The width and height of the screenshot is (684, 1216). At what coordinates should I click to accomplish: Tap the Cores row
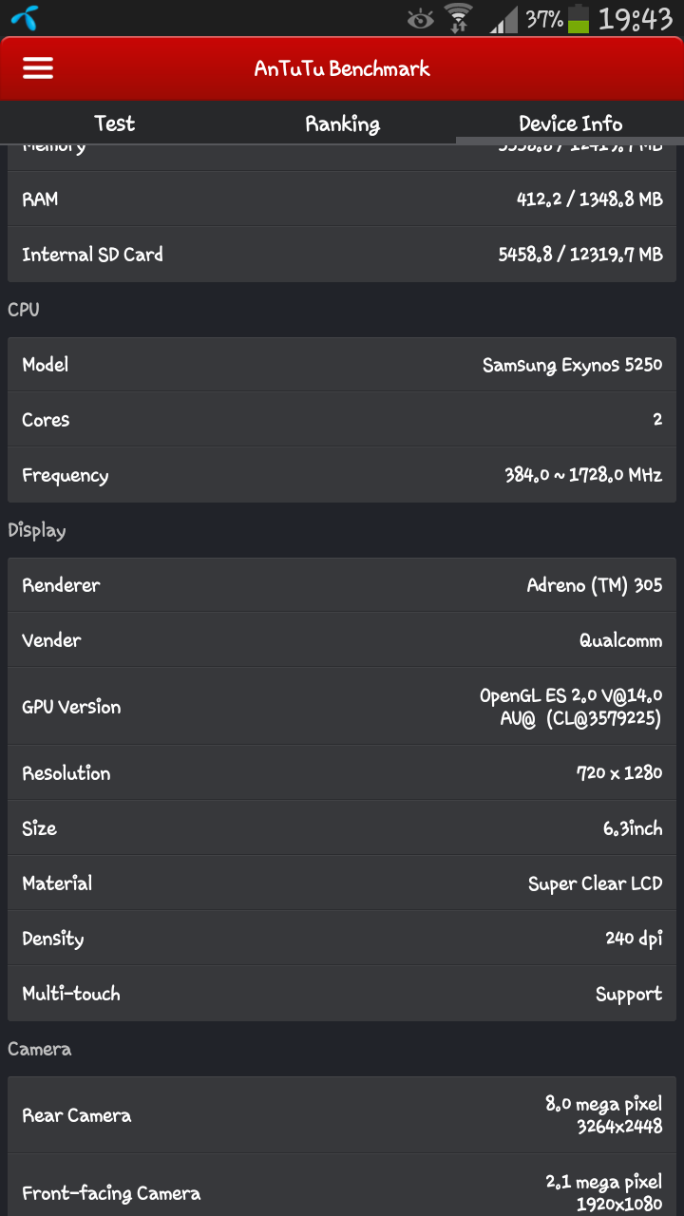point(342,420)
